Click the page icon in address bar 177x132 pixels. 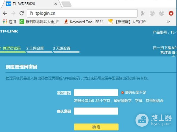[31, 13]
